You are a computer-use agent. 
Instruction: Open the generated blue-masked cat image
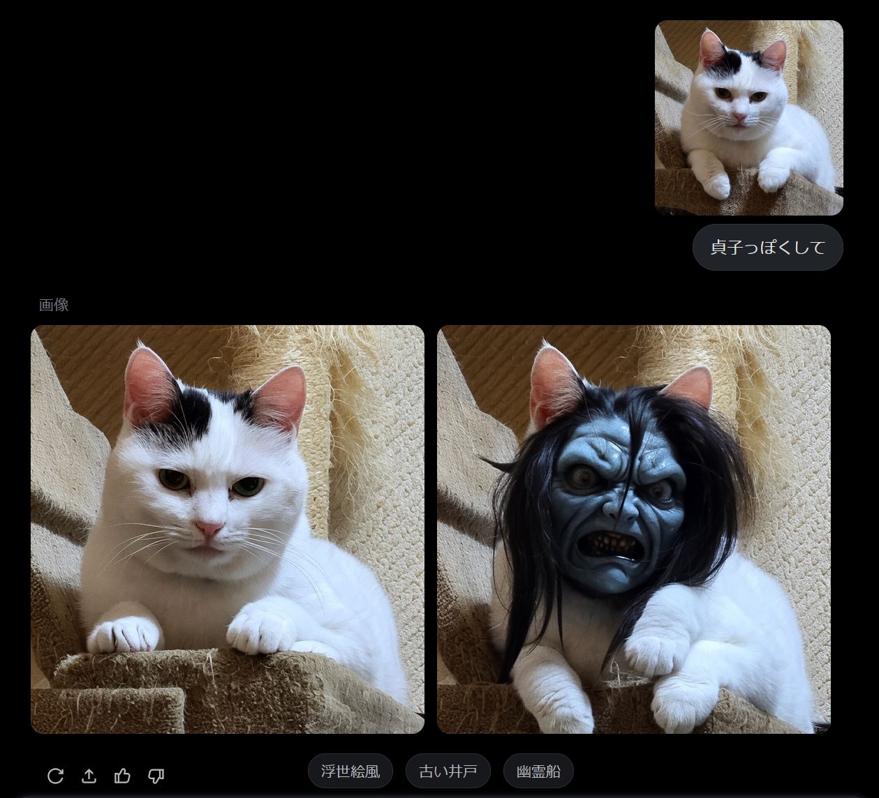pos(634,529)
